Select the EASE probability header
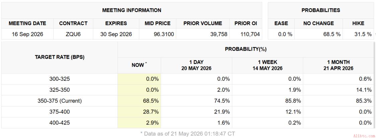 point(281,23)
